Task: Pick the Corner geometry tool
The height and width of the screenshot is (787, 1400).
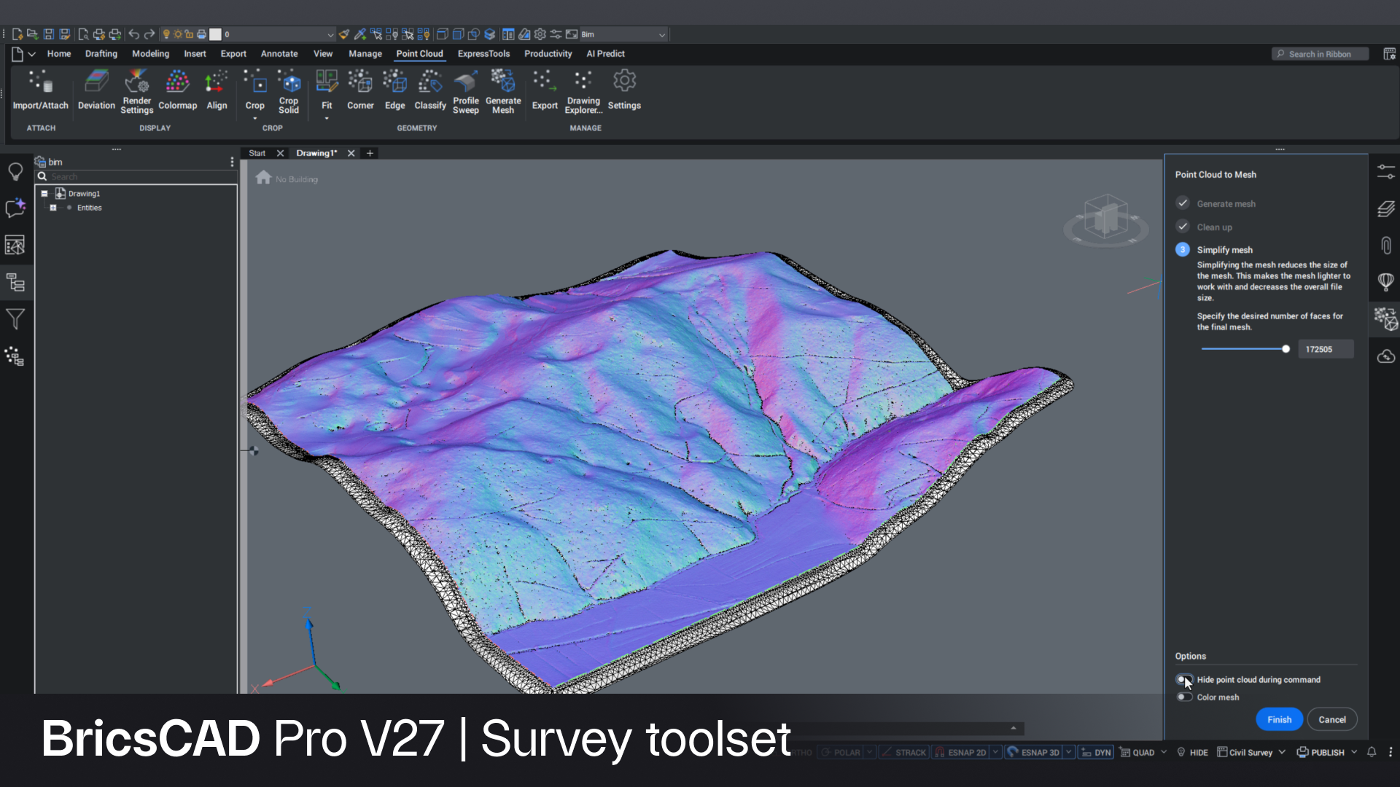Action: click(360, 90)
